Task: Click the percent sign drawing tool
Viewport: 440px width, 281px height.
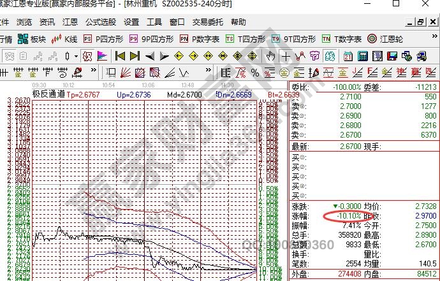Action: [254, 72]
